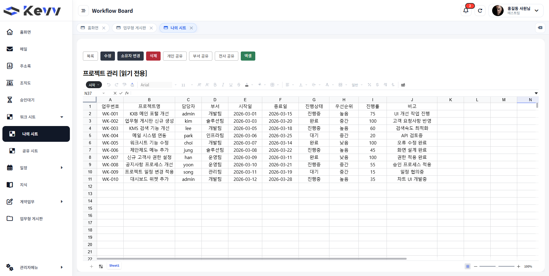Select the Sheet1 tab
The image size is (549, 276).
[114, 266]
